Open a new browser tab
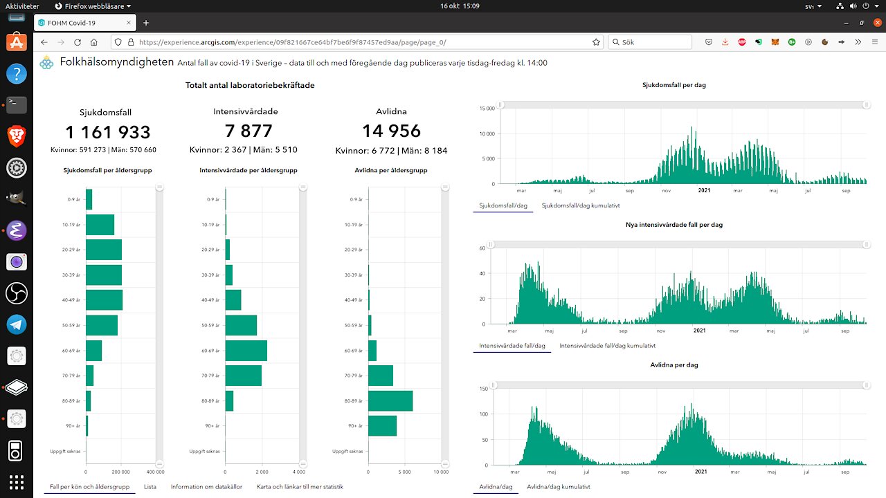 146,23
